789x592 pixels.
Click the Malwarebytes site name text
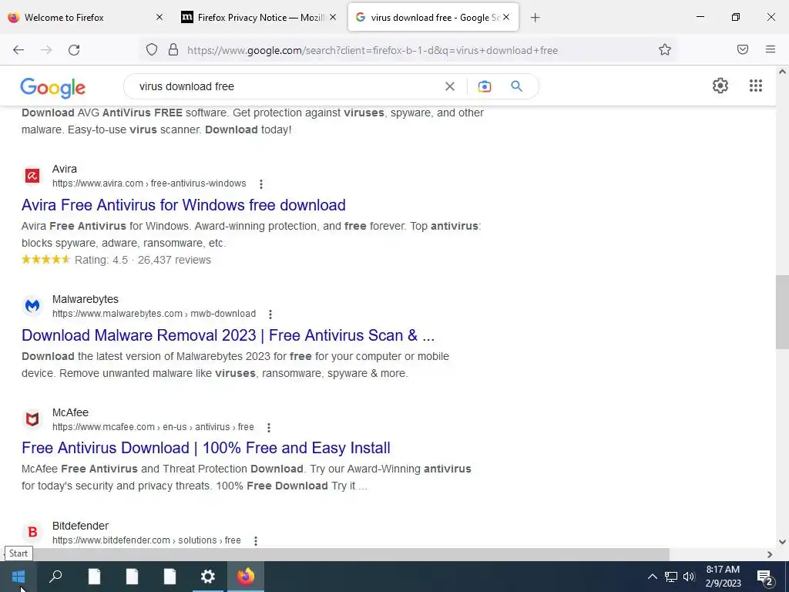[x=86, y=299]
